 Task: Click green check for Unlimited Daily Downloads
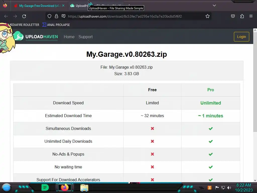211,141
